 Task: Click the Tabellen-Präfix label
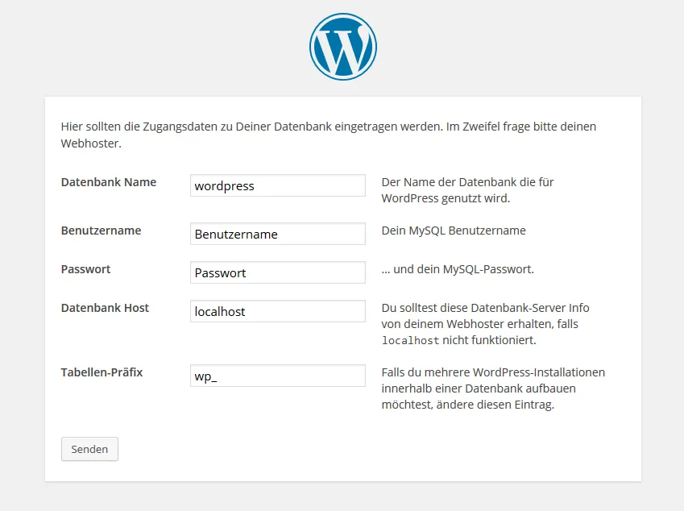[x=102, y=372]
